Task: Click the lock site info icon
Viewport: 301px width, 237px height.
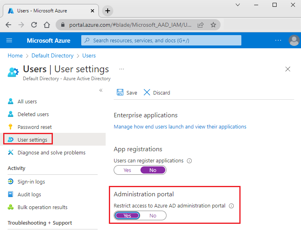Action: (x=62, y=25)
